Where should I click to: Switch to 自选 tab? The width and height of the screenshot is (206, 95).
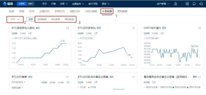11,11
